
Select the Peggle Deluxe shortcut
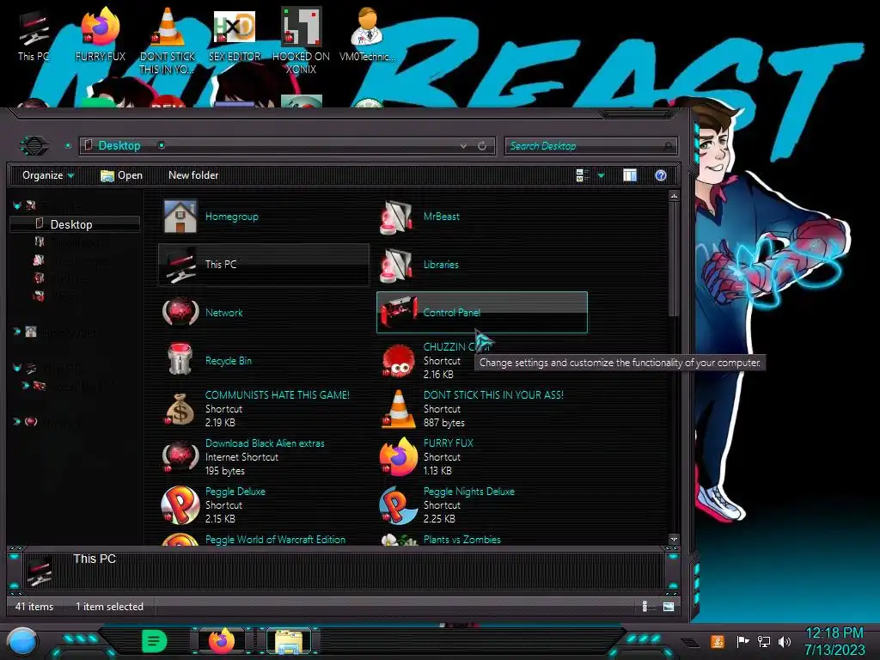click(x=263, y=505)
